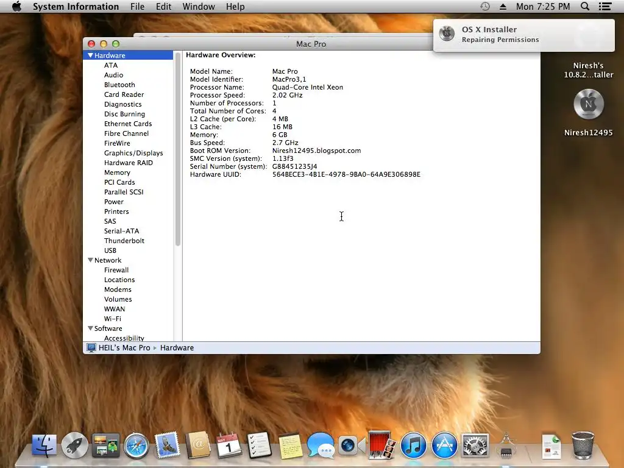Open Reminders checklist icon in Dock
The height and width of the screenshot is (468, 624).
pos(260,445)
